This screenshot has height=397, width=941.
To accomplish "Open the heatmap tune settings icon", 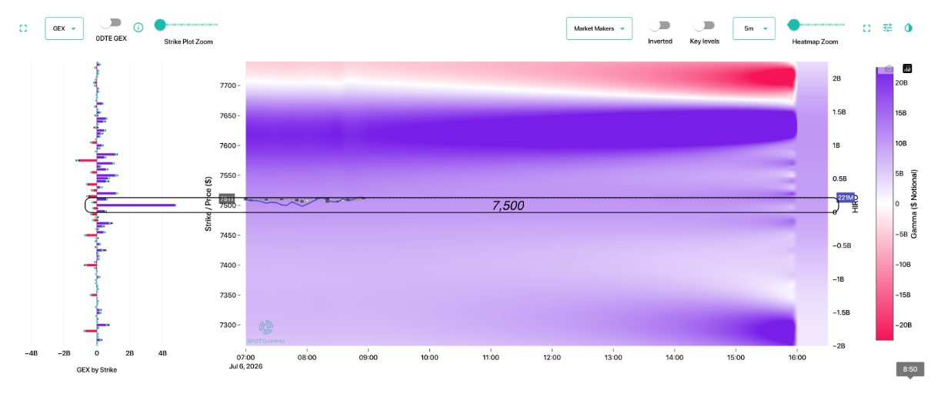I will [887, 28].
